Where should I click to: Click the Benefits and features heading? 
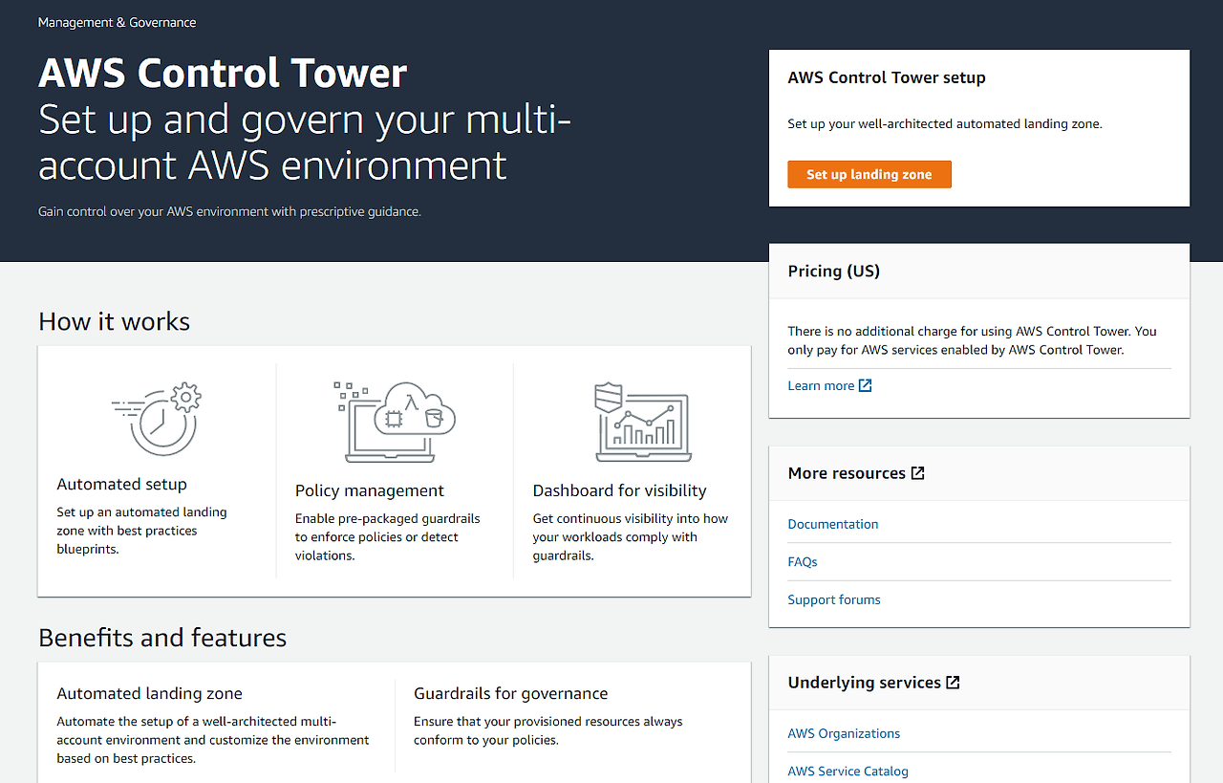162,638
